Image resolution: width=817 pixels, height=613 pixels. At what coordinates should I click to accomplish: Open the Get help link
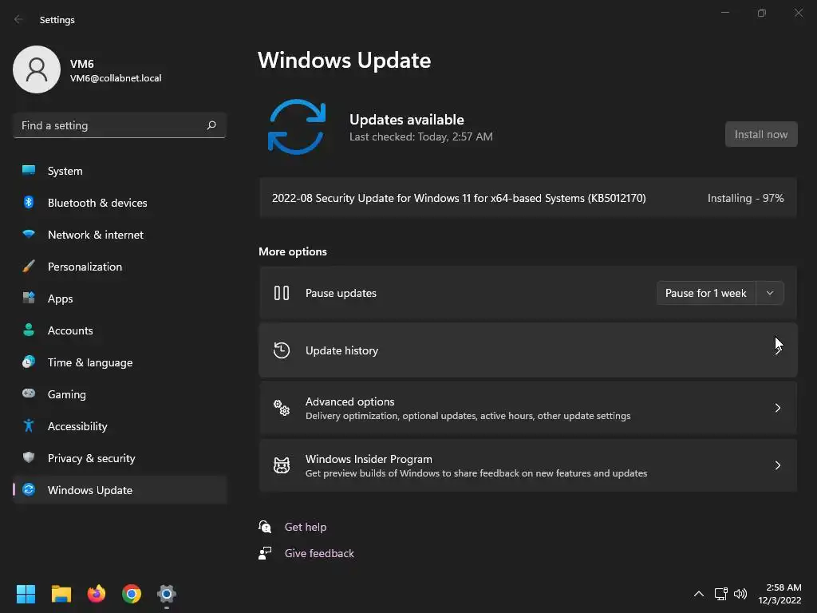(306, 527)
